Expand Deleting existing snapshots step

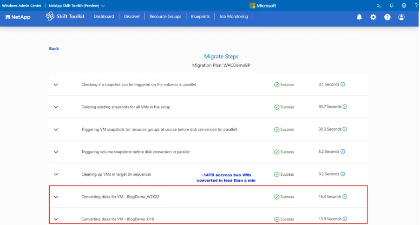[x=56, y=107]
